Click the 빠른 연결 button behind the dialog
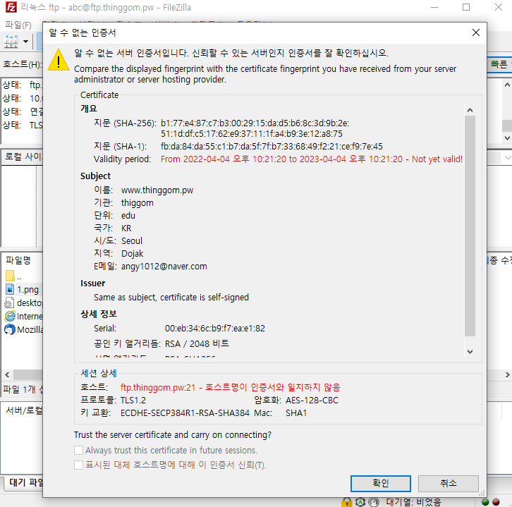 pos(499,64)
